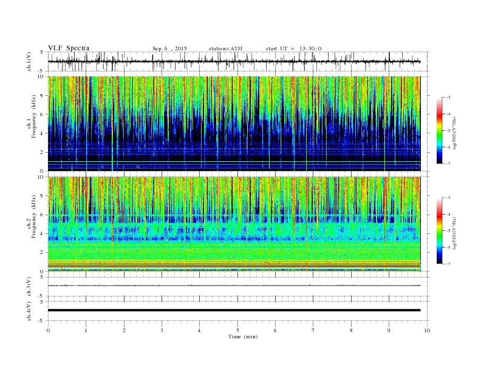Click the ch.1 spectrogram color scale bar
This screenshot has height=371, width=481.
point(439,130)
